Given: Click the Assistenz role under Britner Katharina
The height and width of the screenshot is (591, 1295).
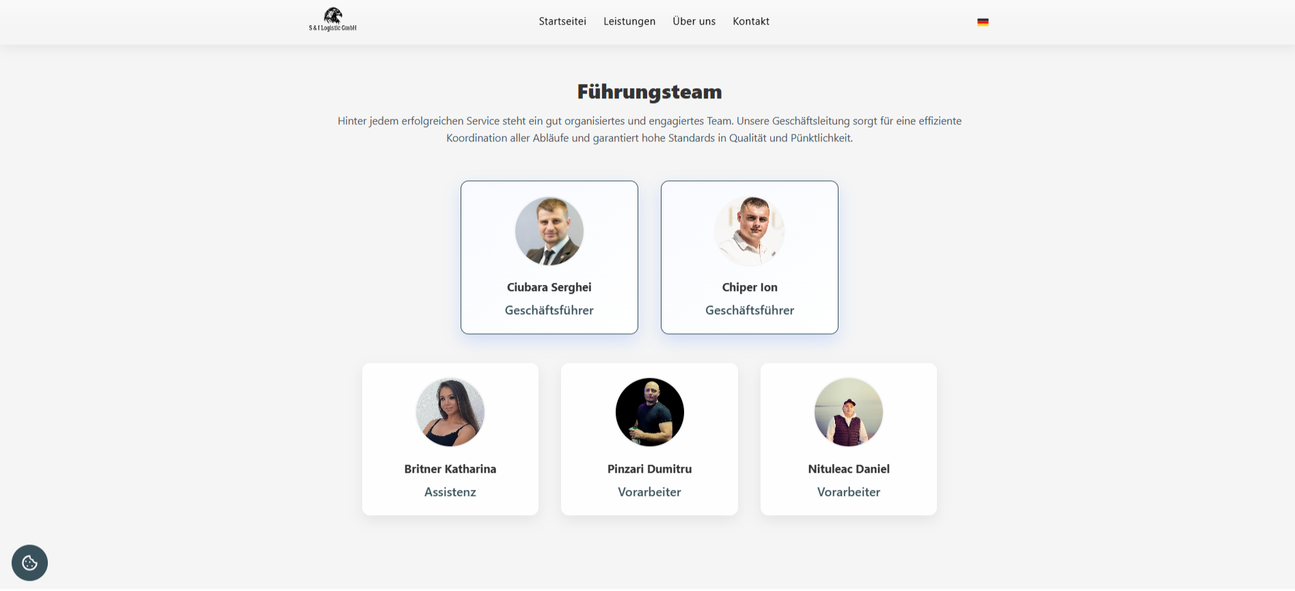Looking at the screenshot, I should (x=450, y=492).
